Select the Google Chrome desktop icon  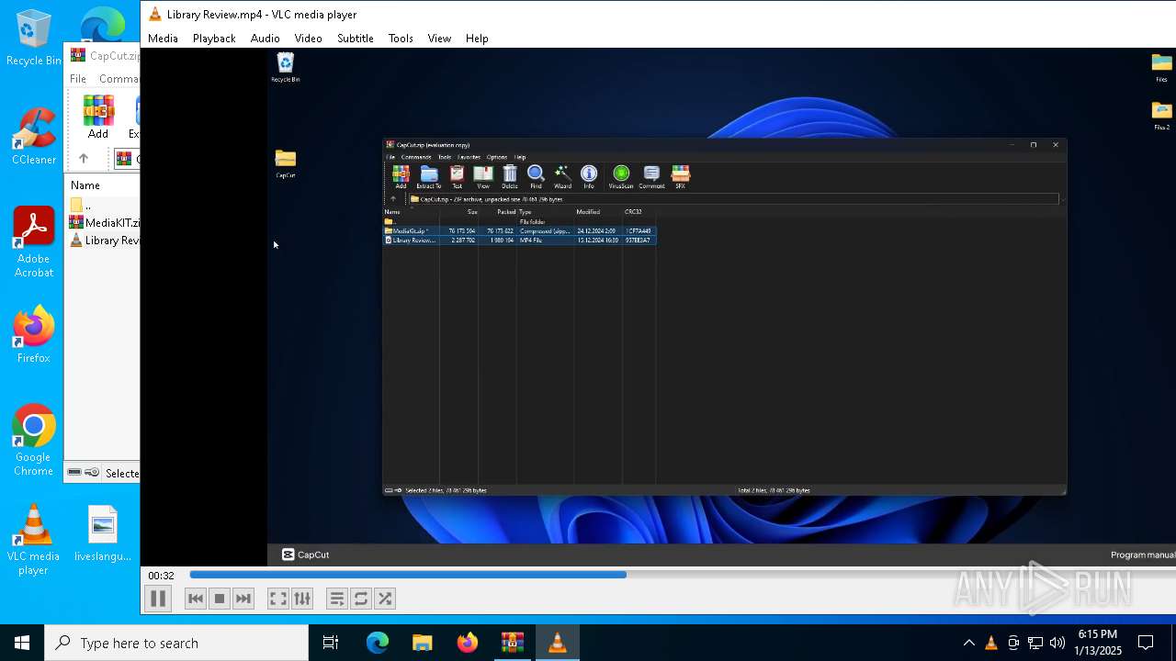[34, 441]
